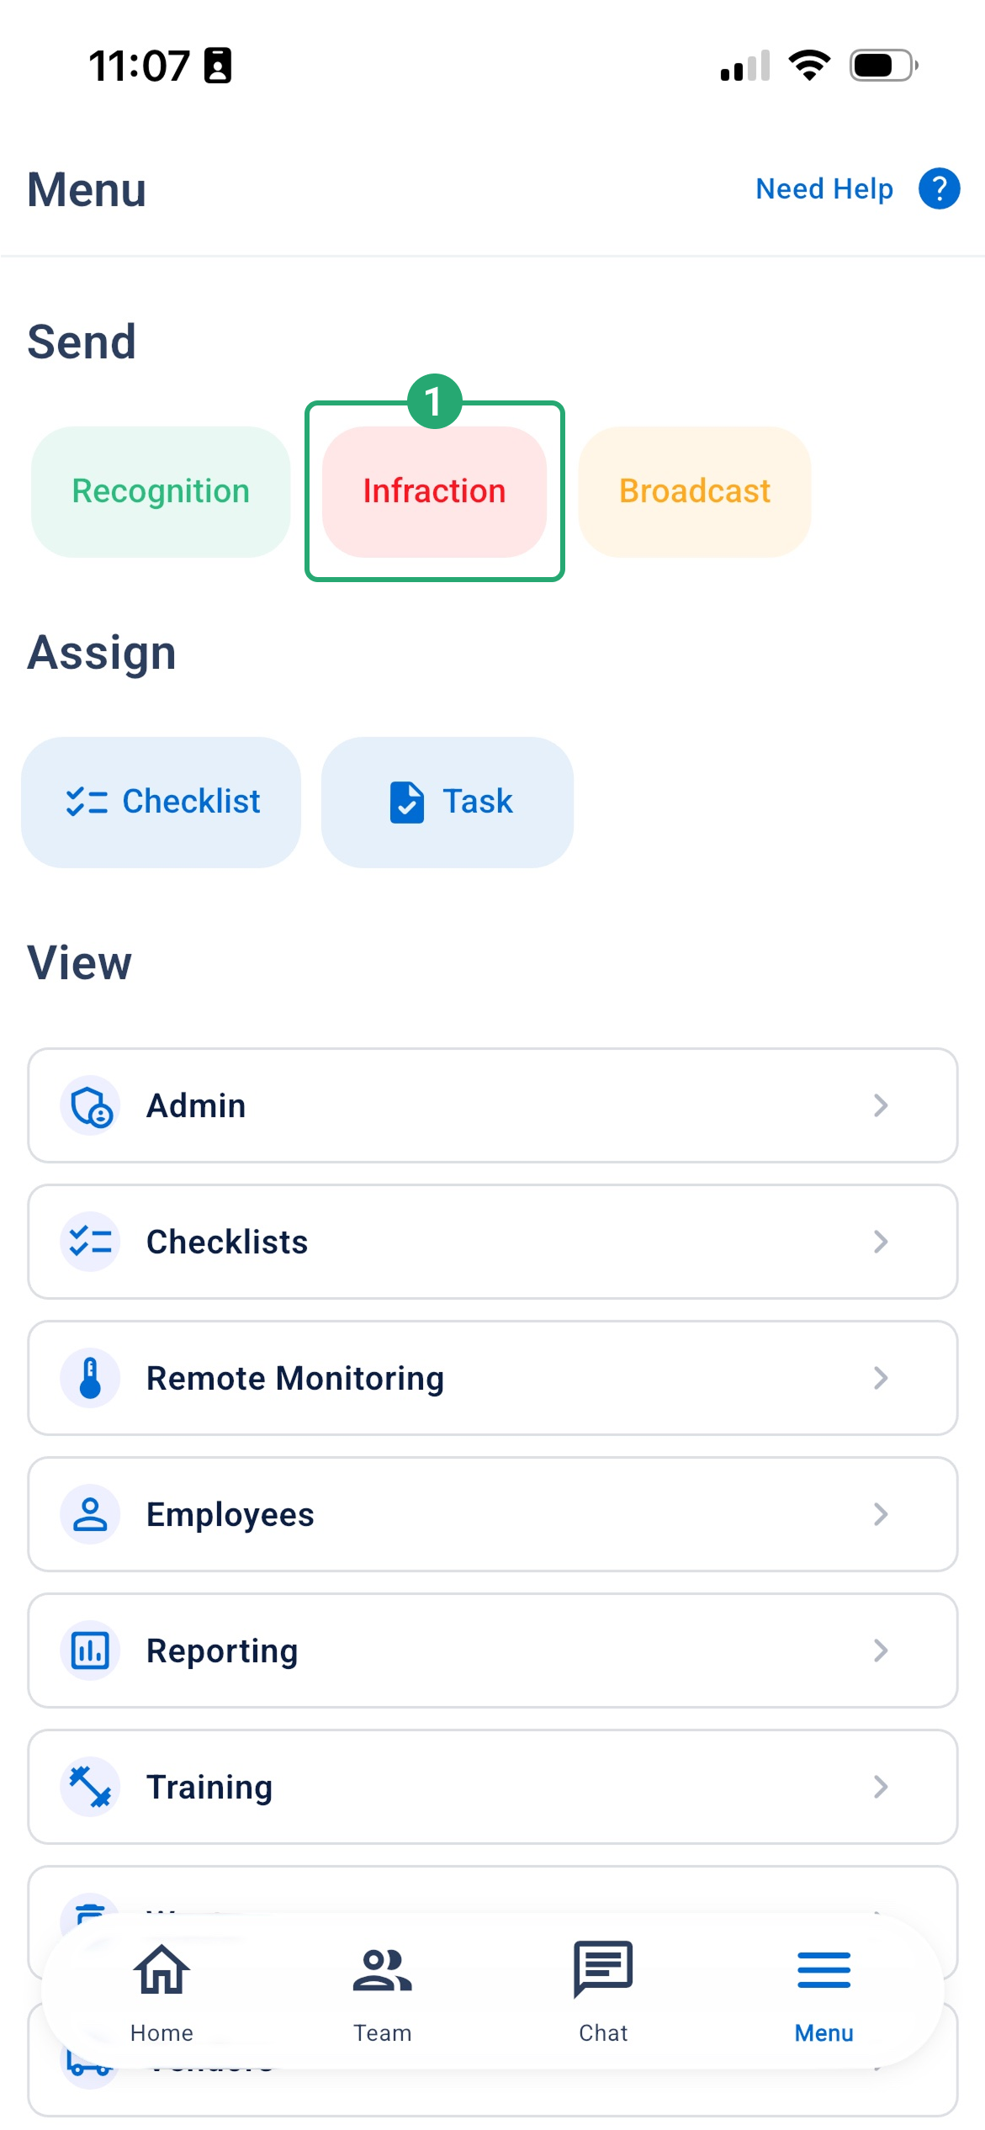Select the Training dumbbell icon
Image resolution: width=985 pixels, height=2130 pixels.
(x=91, y=1787)
